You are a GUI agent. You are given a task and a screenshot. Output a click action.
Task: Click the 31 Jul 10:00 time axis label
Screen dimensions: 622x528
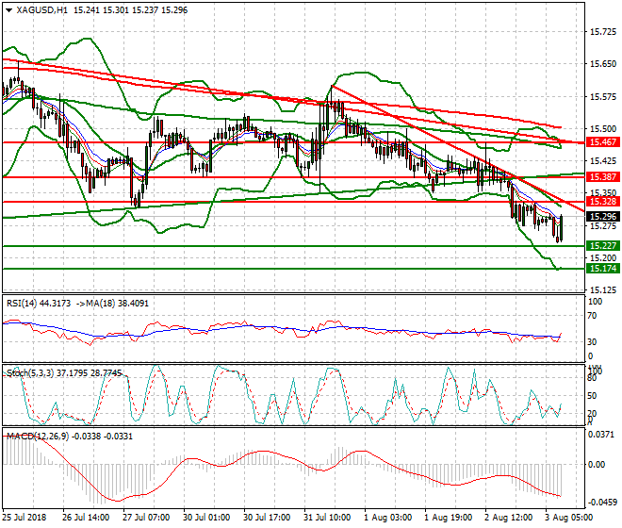coord(327,518)
